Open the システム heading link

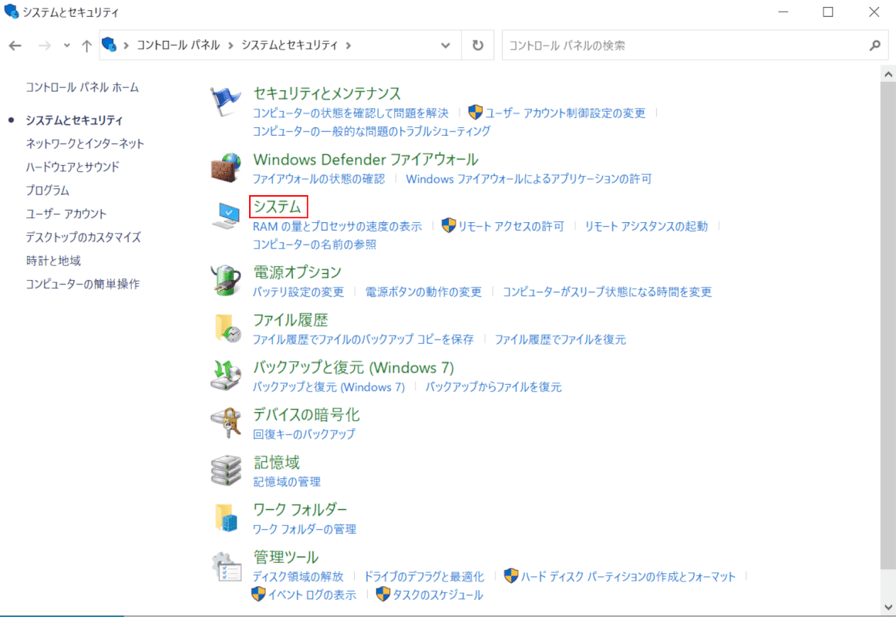coord(278,206)
